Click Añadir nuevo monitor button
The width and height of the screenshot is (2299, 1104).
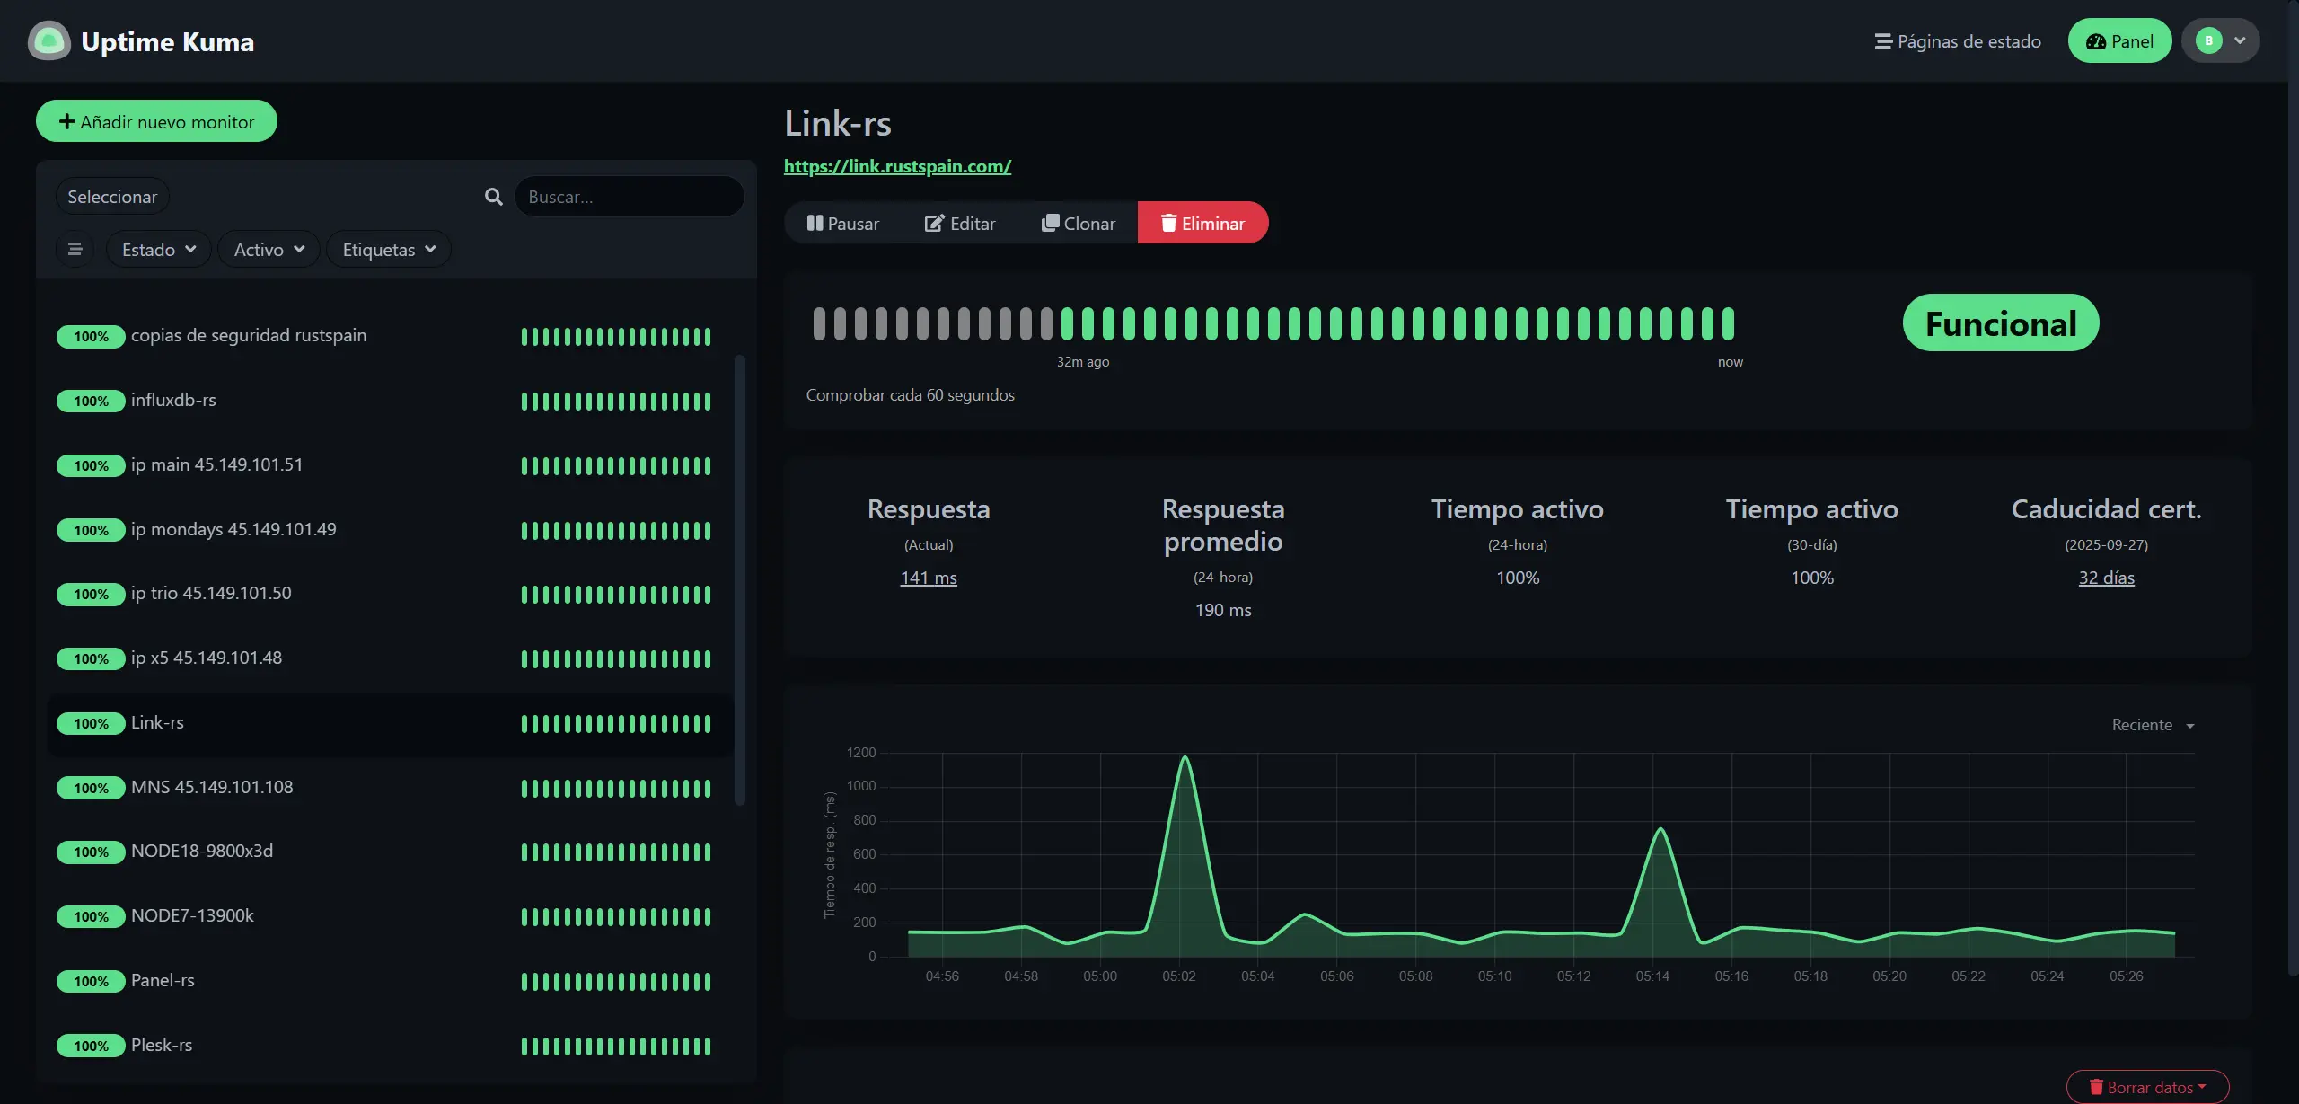(x=156, y=121)
